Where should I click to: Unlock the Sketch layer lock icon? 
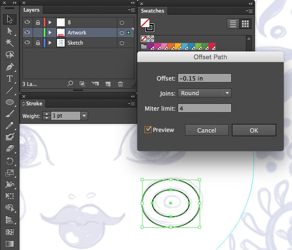[38, 43]
